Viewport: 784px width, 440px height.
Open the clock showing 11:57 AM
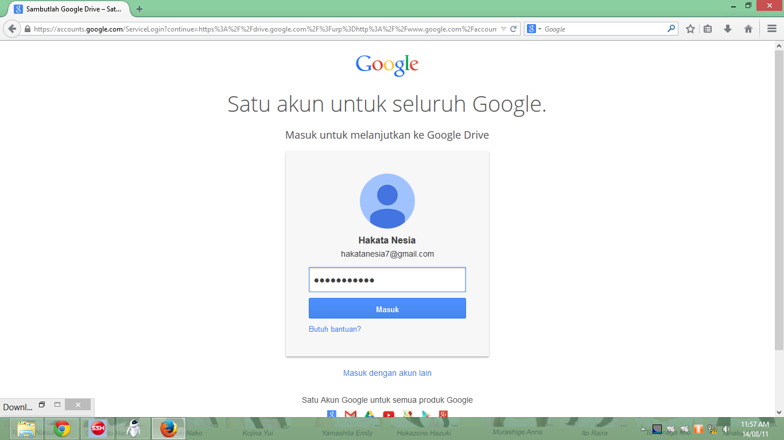coord(755,429)
